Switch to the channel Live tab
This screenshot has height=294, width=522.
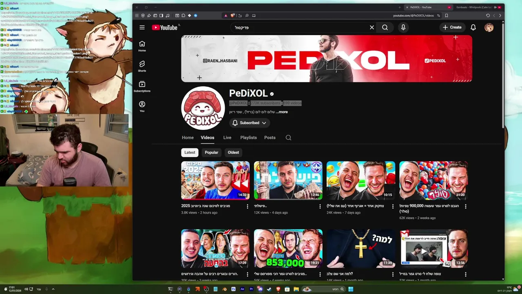coord(227,138)
